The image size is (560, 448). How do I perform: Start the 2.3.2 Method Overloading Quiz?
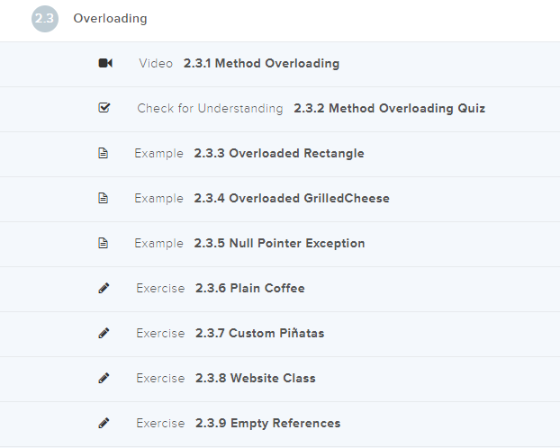[389, 109]
